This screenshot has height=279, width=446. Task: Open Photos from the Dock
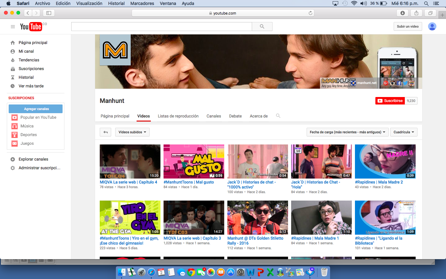tap(211, 272)
